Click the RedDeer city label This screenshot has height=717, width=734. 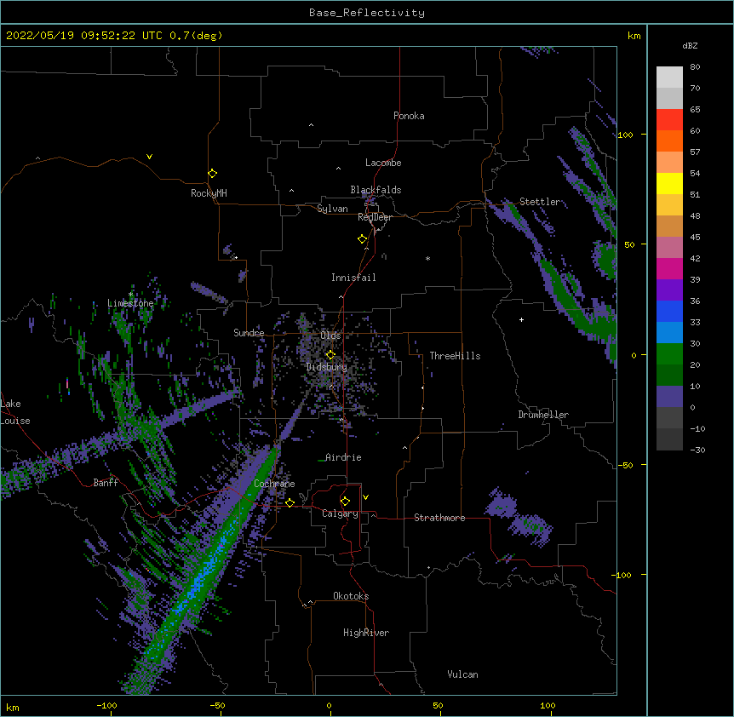(375, 217)
